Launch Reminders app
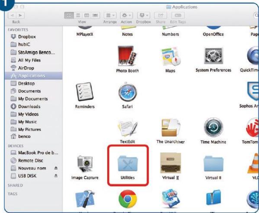Screen dimensions: 259x213 85,92
